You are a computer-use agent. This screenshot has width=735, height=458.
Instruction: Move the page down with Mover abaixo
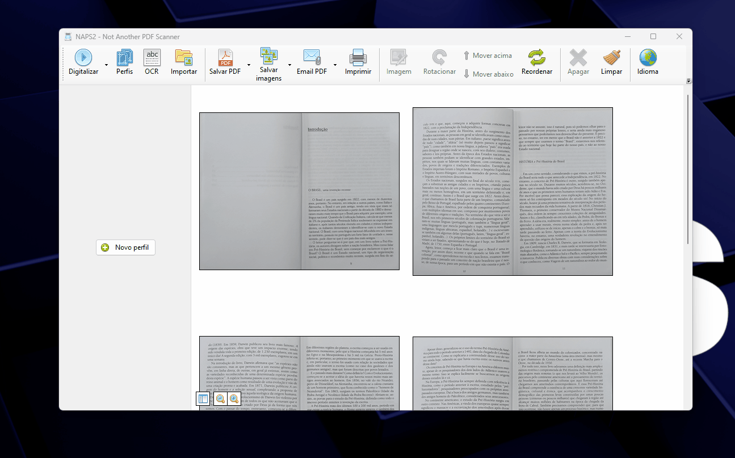point(488,74)
